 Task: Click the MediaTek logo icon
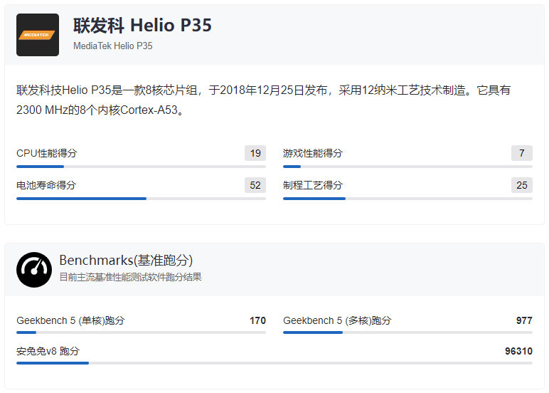(x=38, y=35)
